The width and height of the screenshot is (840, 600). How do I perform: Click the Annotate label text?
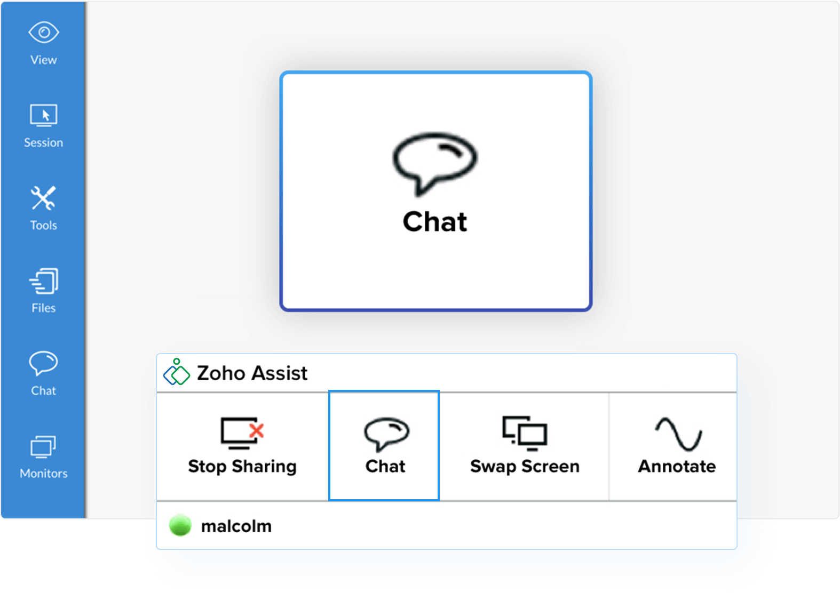click(x=677, y=466)
